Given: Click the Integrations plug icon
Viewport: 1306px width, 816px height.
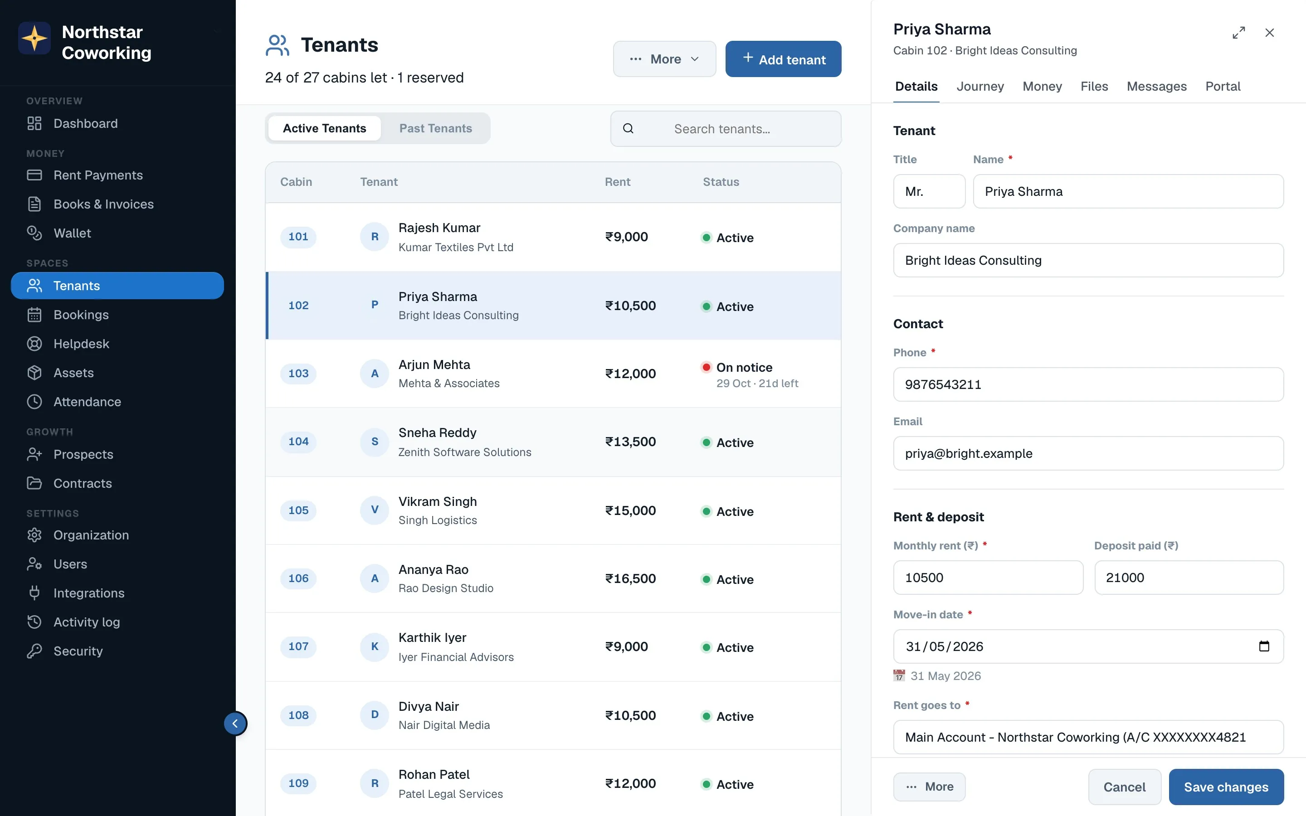Looking at the screenshot, I should [x=34, y=593].
